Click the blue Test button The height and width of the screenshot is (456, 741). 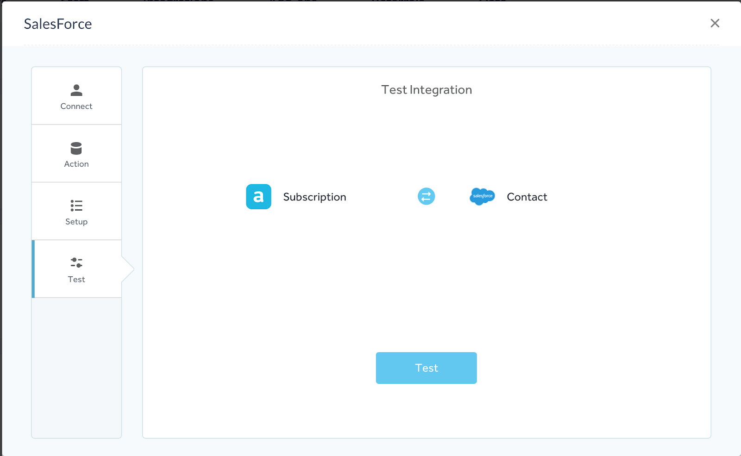pyautogui.click(x=426, y=368)
